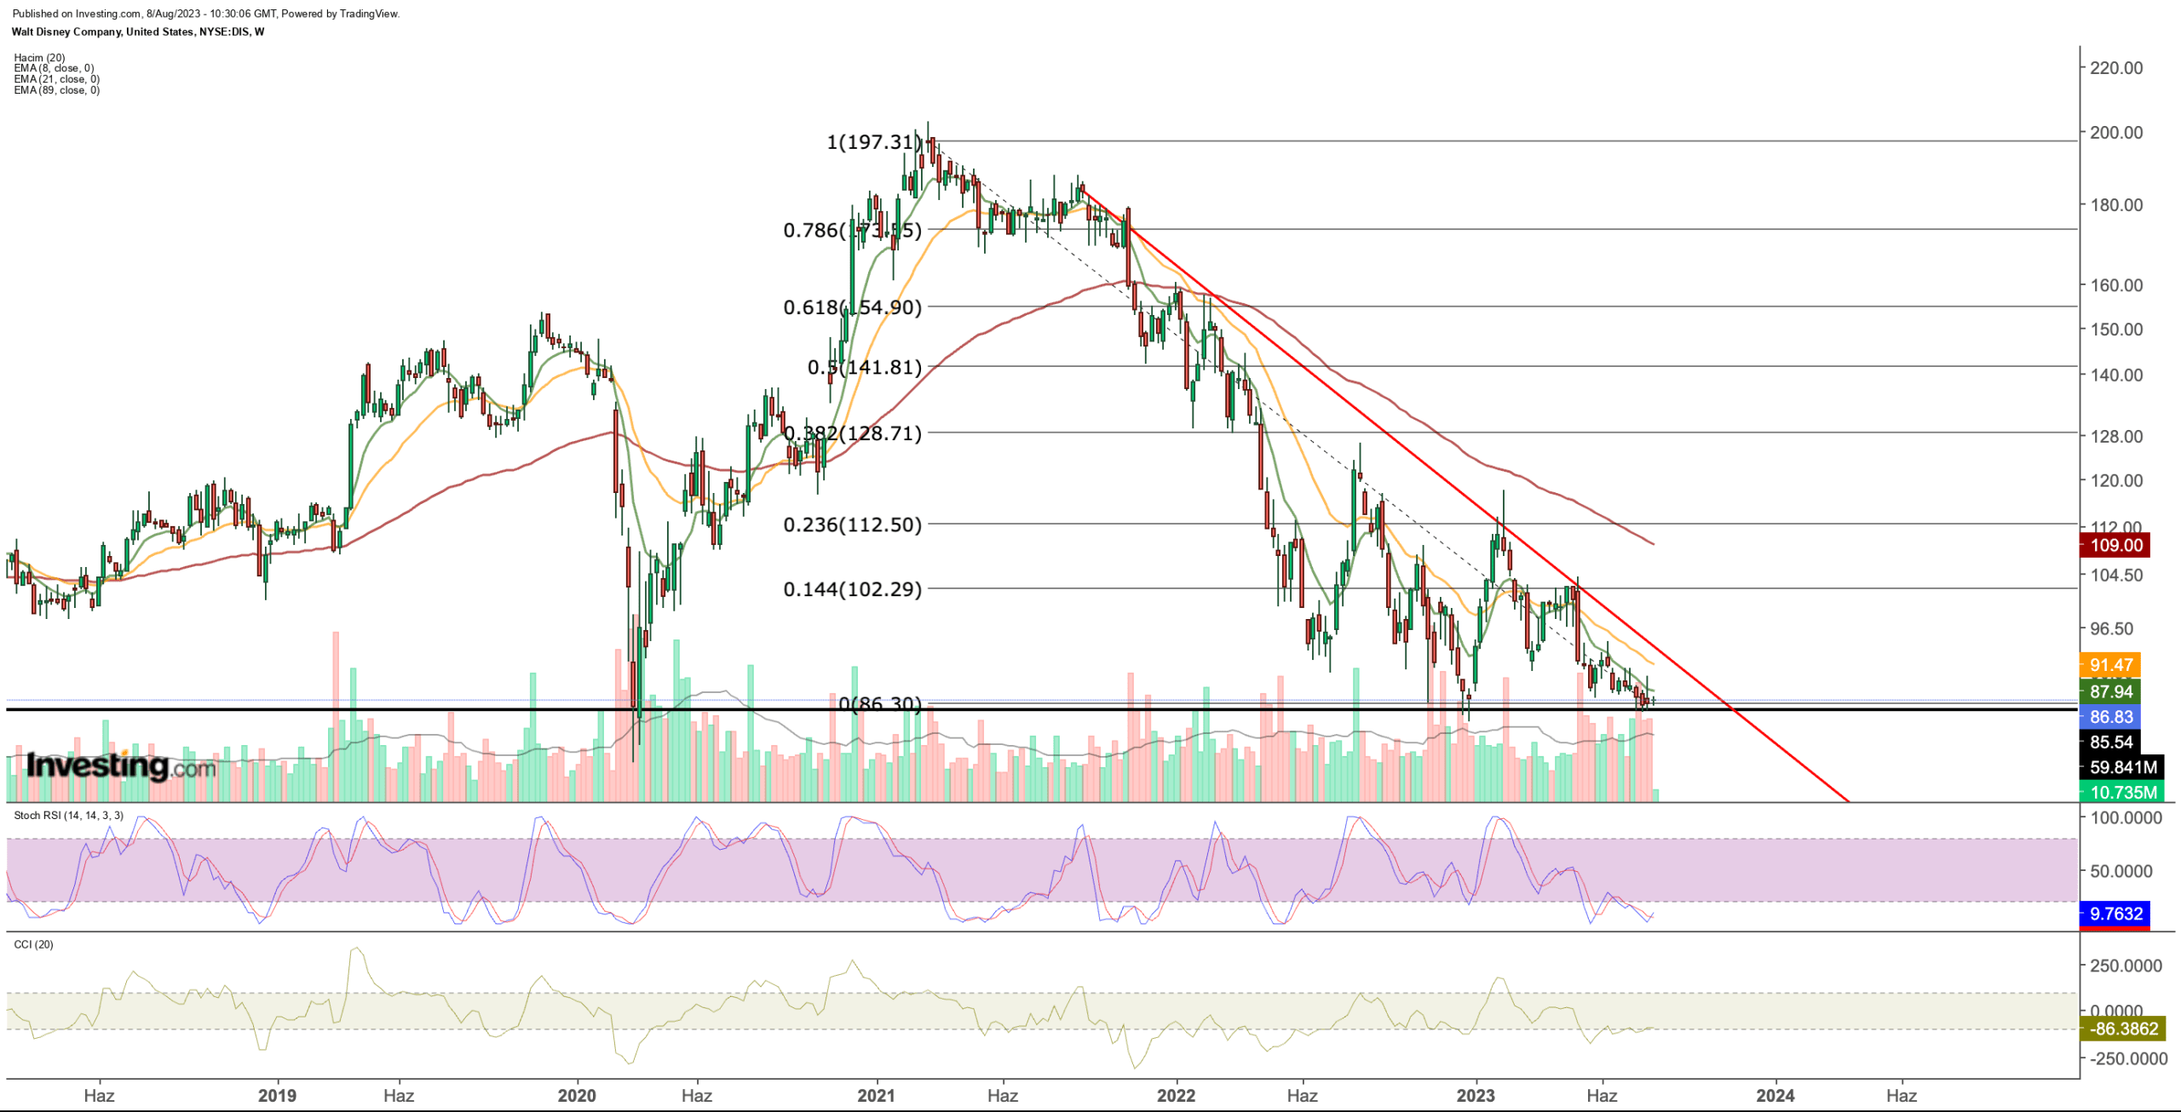This screenshot has height=1112, width=2181.
Task: Select the 'CCI (20)' pane label
Action: coord(33,945)
